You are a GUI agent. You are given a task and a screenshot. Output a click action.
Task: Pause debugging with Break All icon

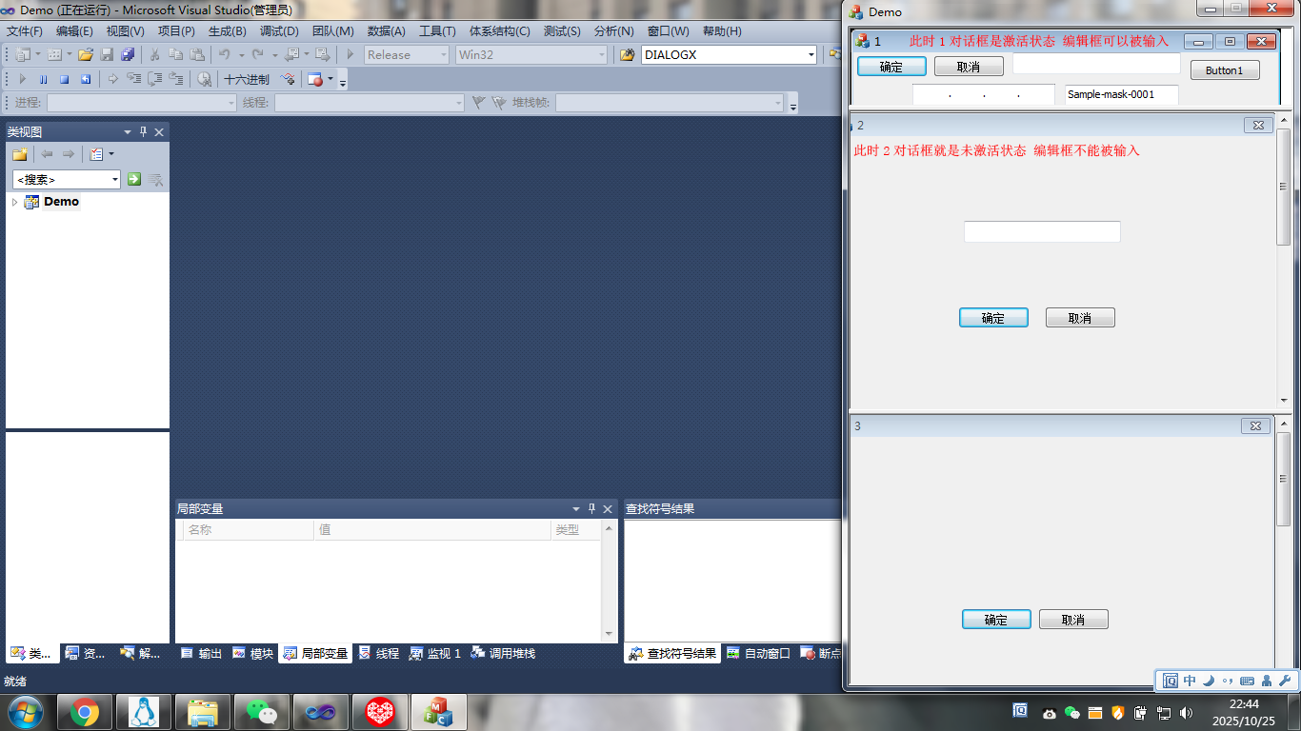pyautogui.click(x=44, y=79)
